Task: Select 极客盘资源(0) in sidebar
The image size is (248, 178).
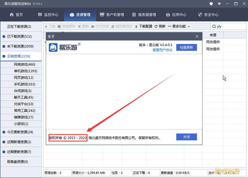Action: click(x=21, y=162)
